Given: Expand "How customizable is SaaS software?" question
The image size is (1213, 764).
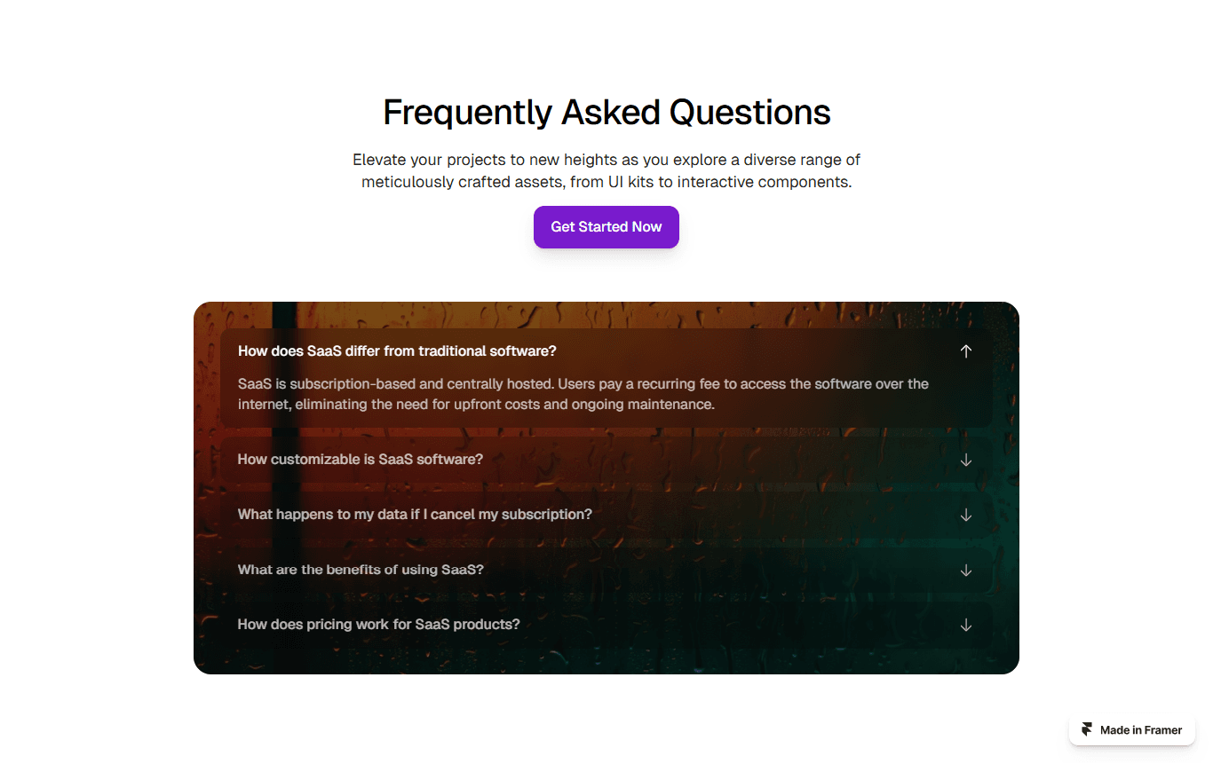Looking at the screenshot, I should coord(606,460).
